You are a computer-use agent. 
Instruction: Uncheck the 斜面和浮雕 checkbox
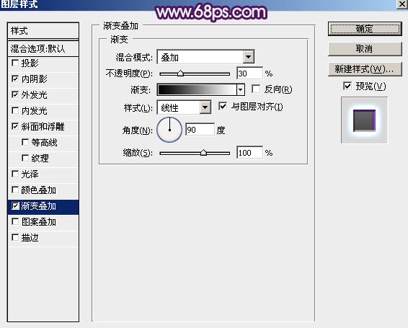pos(15,127)
